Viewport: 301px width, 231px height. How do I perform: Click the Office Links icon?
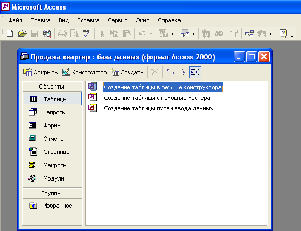pyautogui.click(x=164, y=33)
